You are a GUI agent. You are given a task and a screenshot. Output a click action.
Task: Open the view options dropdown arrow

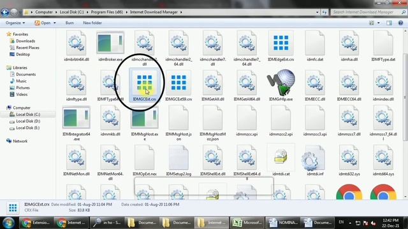[378, 23]
